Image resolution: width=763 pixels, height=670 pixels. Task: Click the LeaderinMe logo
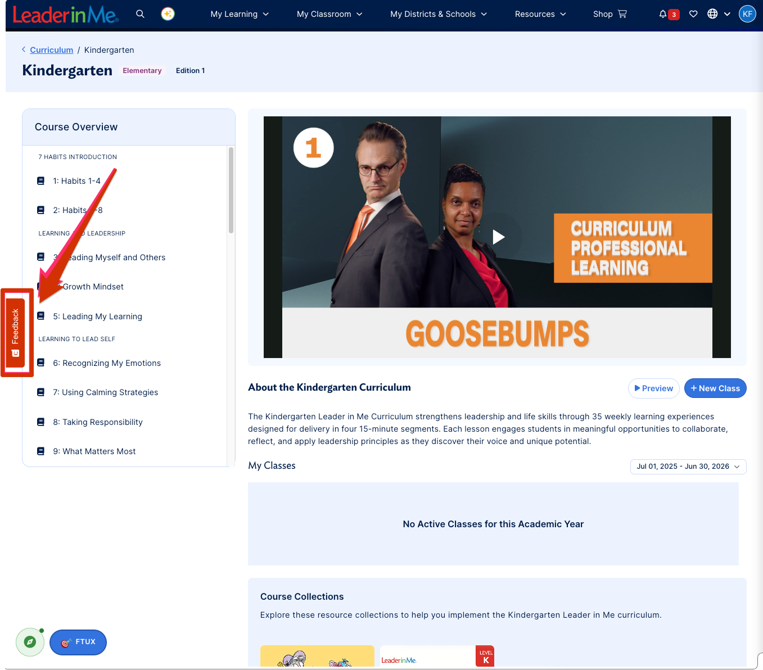pyautogui.click(x=65, y=15)
